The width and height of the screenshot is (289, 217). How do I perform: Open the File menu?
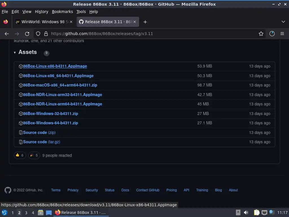(5, 12)
